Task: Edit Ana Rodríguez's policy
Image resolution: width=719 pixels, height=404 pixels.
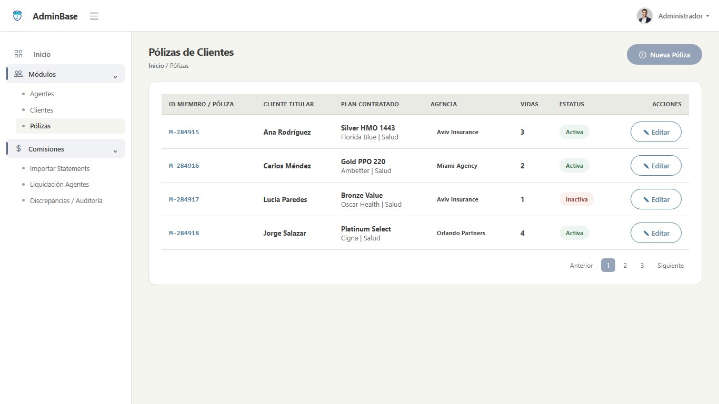Action: [656, 132]
